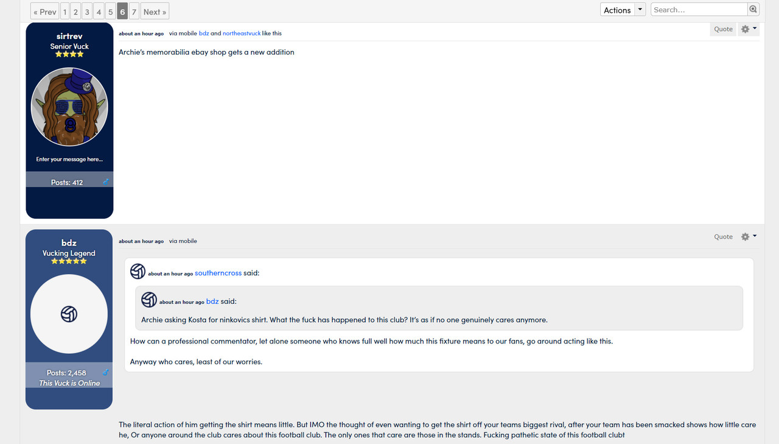Click bdz nested quote avatar icon
The width and height of the screenshot is (779, 444).
point(149,300)
